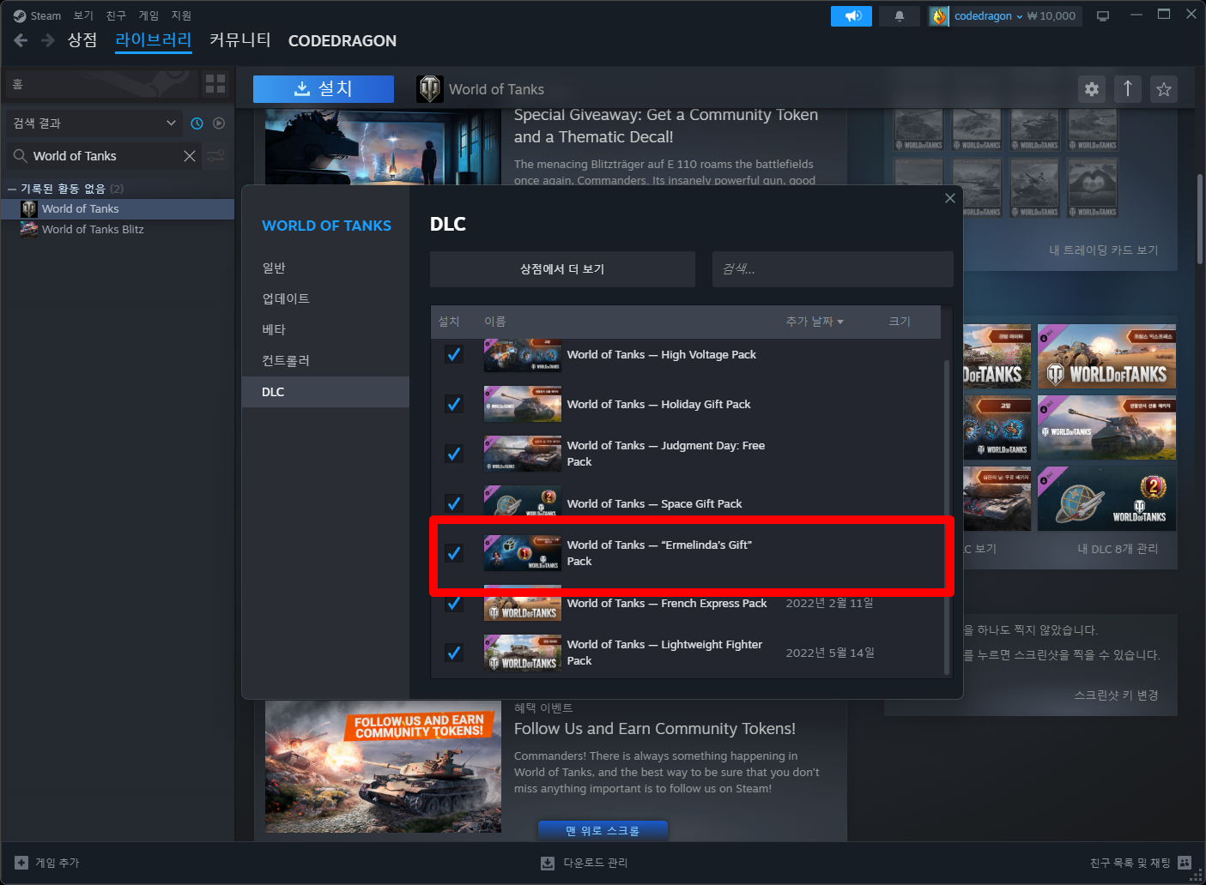Click the World of Tanks header game icon
The image size is (1206, 885).
click(x=430, y=89)
